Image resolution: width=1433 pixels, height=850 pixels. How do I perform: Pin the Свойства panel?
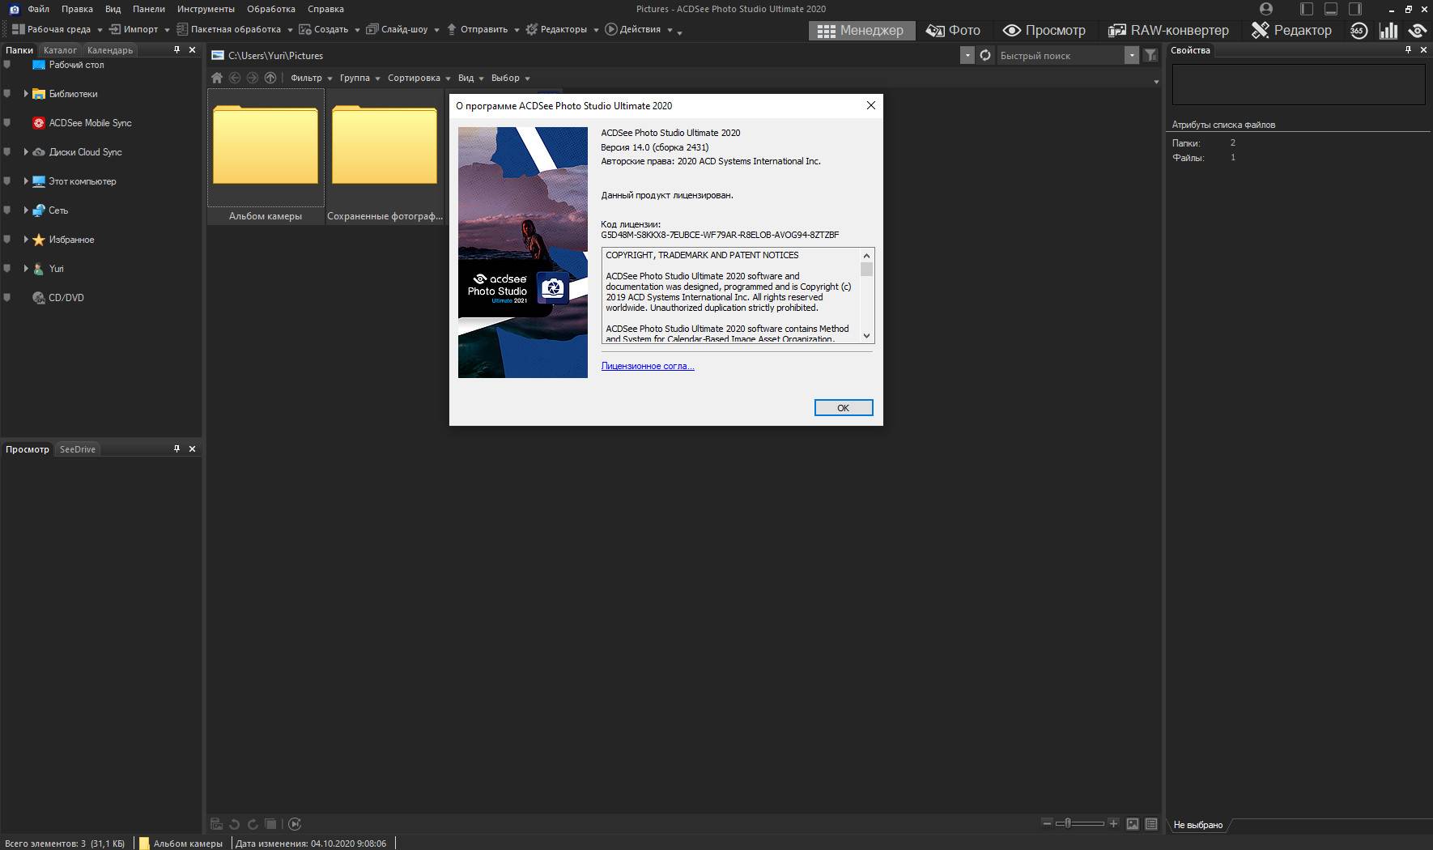(x=1408, y=50)
